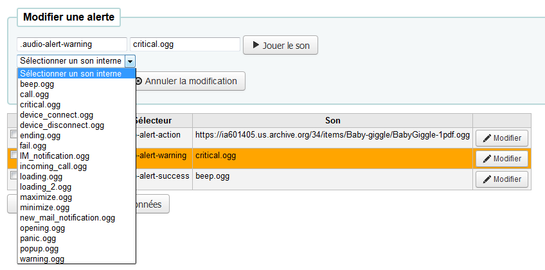Toggle checkbox for the alert-action row
Image resolution: width=545 pixels, height=270 pixels.
click(13, 135)
